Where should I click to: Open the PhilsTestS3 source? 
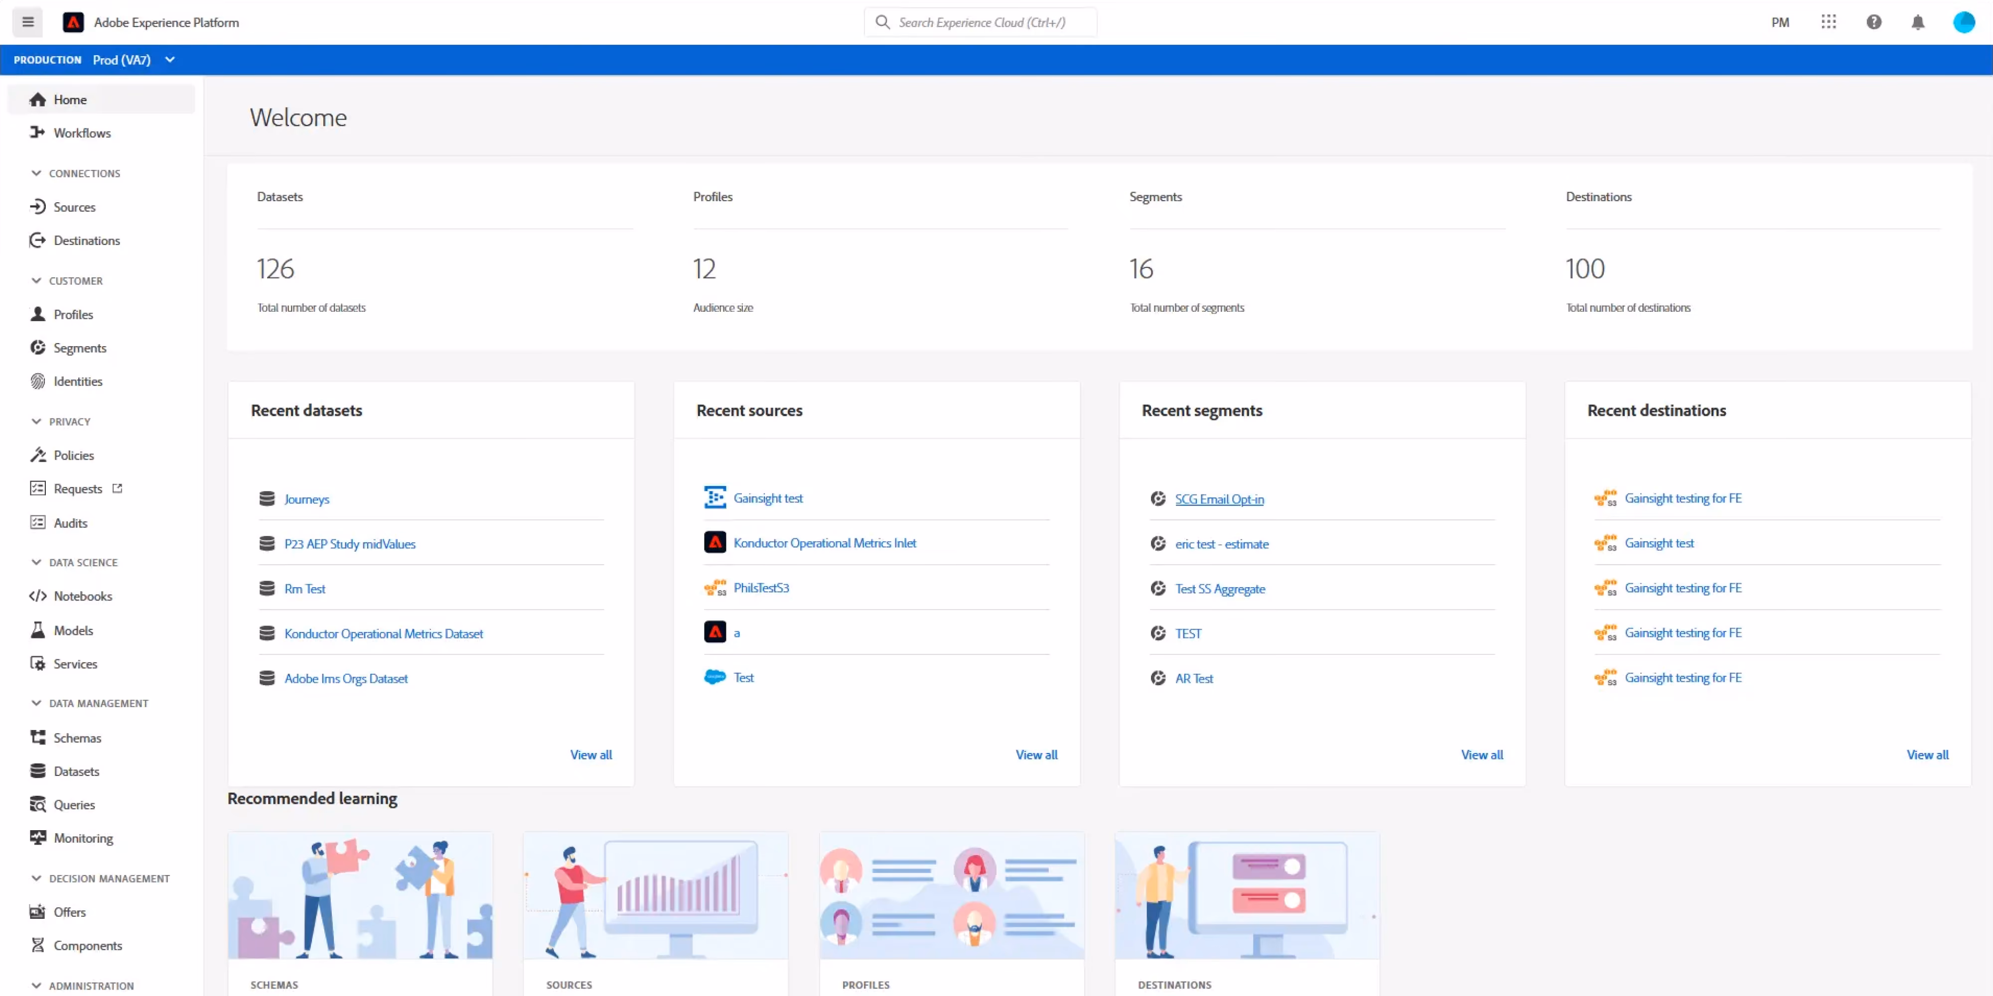(x=761, y=588)
